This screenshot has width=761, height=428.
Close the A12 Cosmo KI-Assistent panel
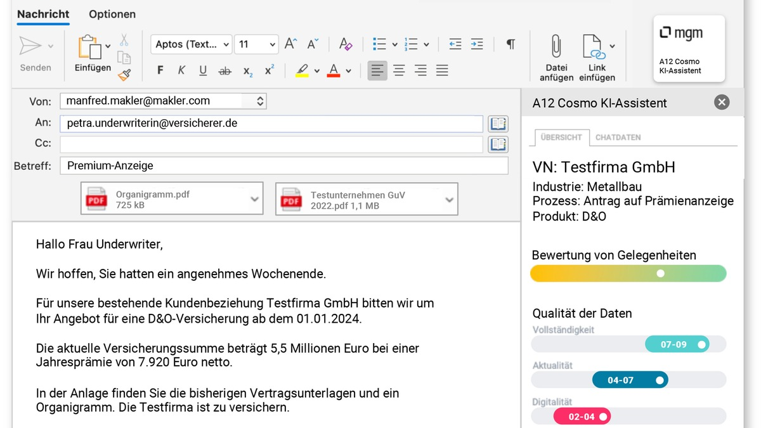pos(721,102)
